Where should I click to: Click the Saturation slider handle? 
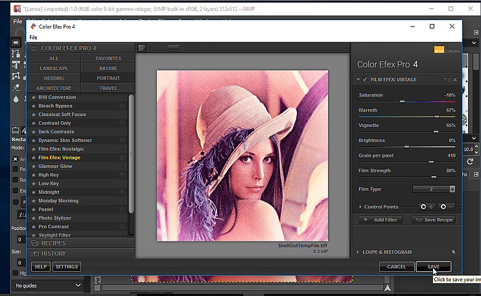coord(402,102)
